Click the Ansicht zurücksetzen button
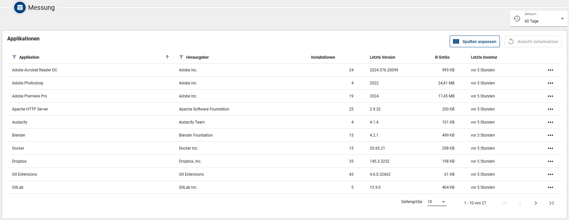 pos(533,41)
